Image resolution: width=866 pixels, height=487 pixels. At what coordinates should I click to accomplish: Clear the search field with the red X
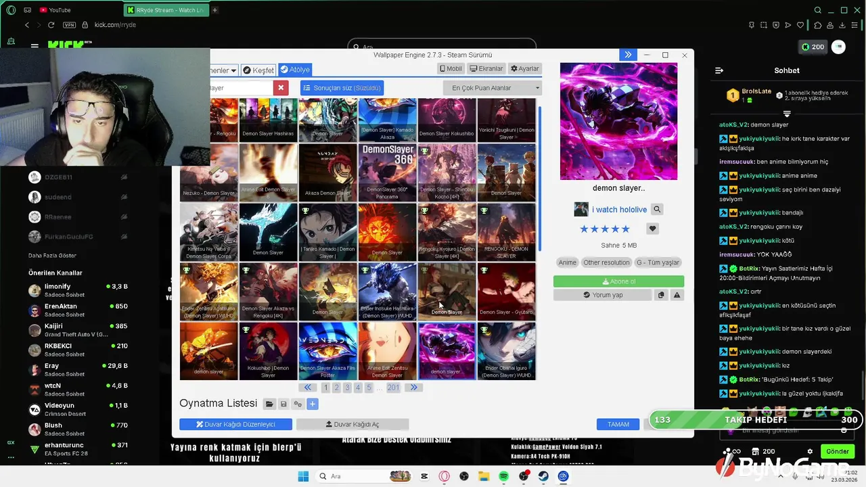coord(280,88)
